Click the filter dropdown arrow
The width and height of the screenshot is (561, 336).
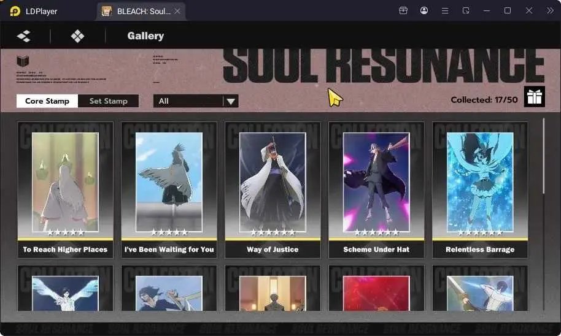231,102
